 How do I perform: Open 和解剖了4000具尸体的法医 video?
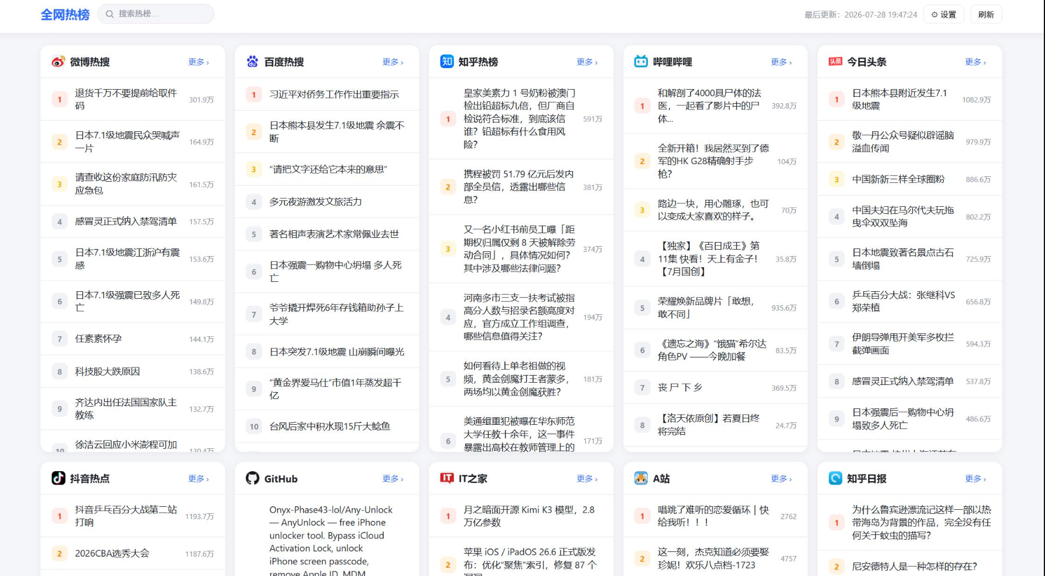tap(715, 106)
